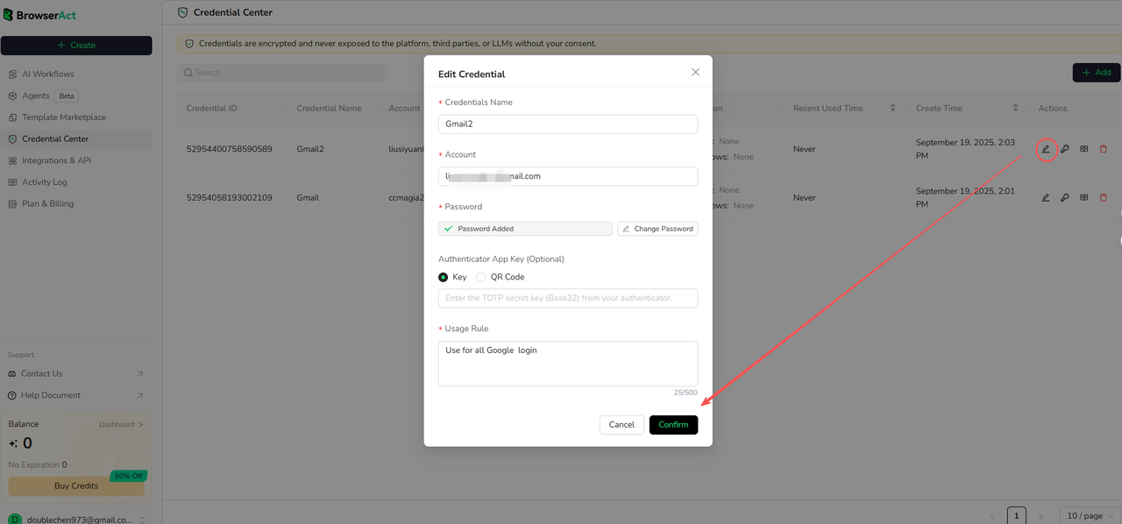Click the TOTP secret key input field
Screen dimensions: 1122x524
click(568, 298)
